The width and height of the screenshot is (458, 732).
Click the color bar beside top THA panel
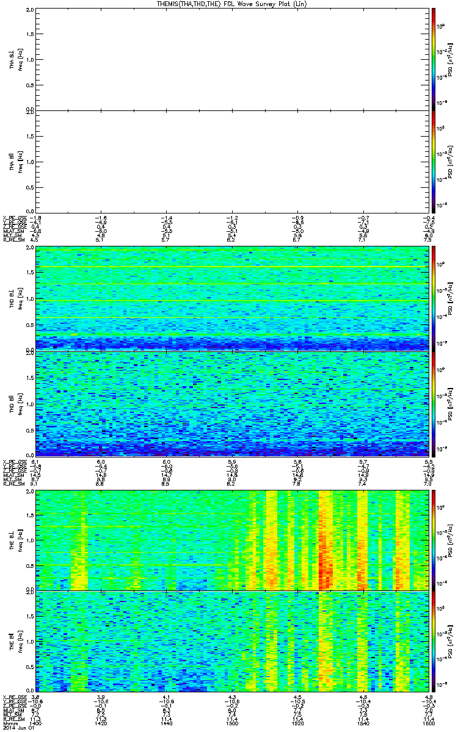tap(434, 59)
